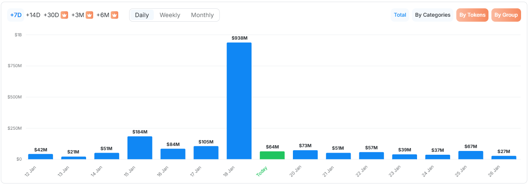Switch to the Daily view tab
Screen dimensions: 529x186
pyautogui.click(x=142, y=15)
